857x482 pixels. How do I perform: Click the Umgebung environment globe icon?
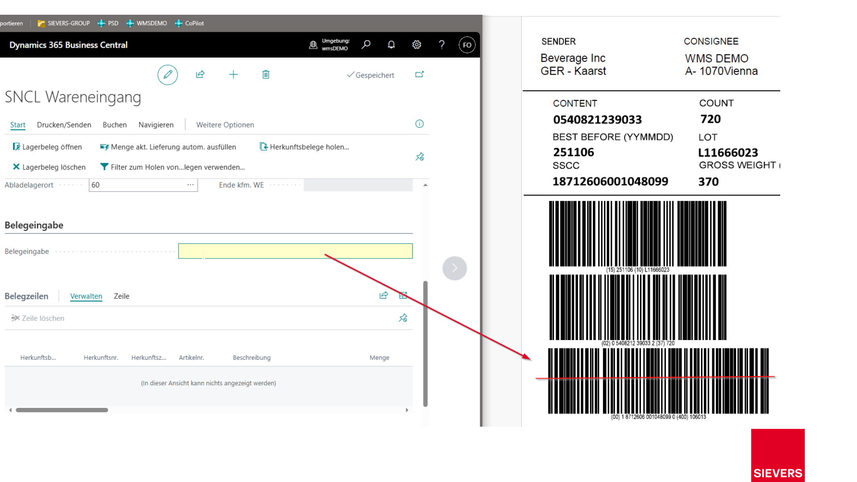313,45
